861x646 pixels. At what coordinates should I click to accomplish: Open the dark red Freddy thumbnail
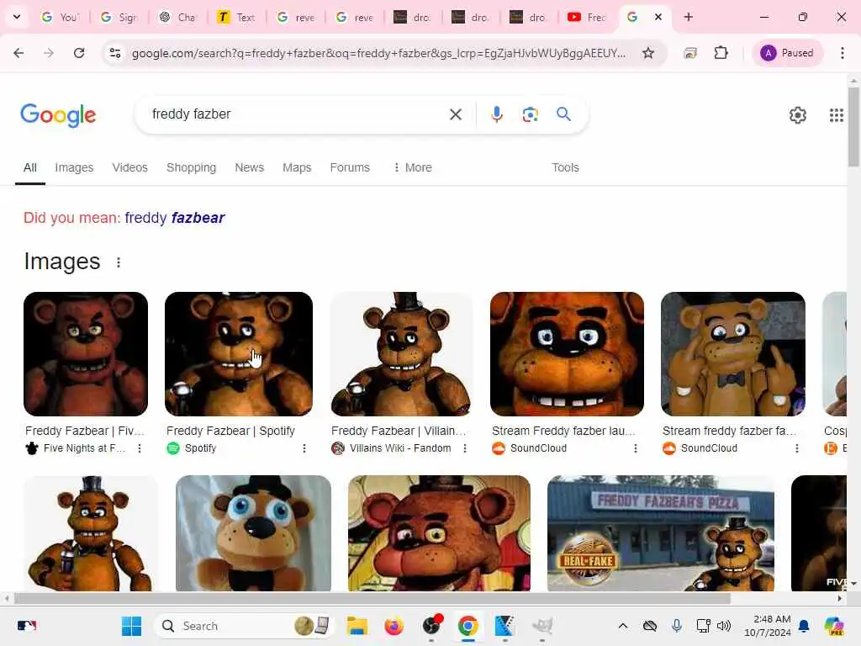click(86, 354)
